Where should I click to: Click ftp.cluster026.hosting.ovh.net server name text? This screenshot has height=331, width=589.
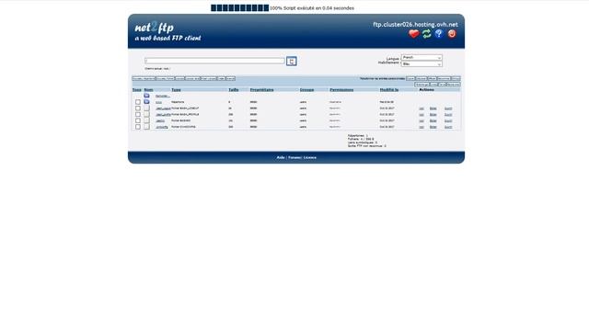coord(415,25)
